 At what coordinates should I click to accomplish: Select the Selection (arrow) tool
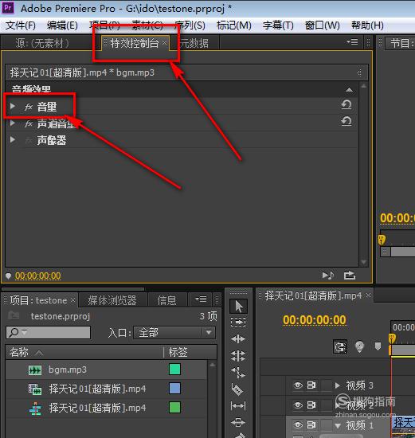pos(238,306)
